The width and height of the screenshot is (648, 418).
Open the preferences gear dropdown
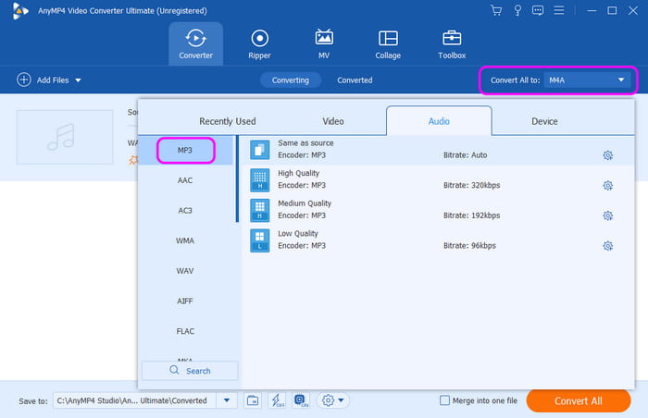[x=332, y=400]
